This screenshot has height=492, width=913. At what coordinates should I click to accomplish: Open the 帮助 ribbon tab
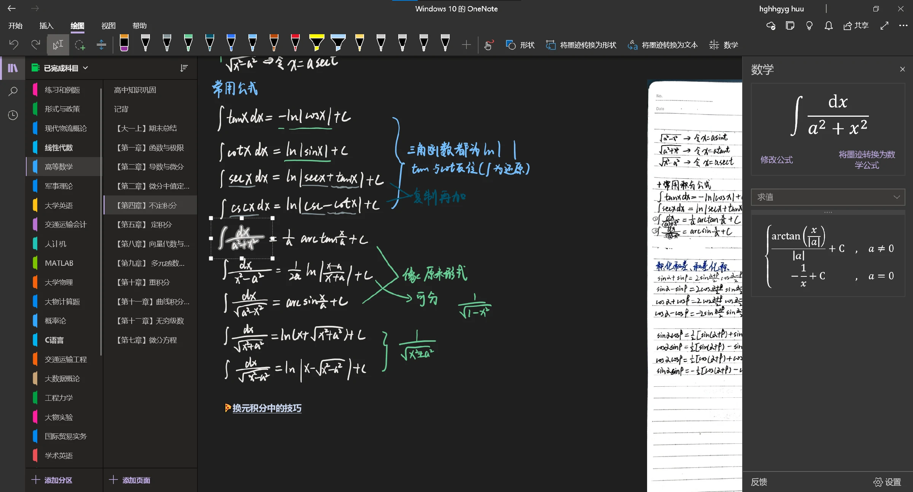pyautogui.click(x=140, y=25)
